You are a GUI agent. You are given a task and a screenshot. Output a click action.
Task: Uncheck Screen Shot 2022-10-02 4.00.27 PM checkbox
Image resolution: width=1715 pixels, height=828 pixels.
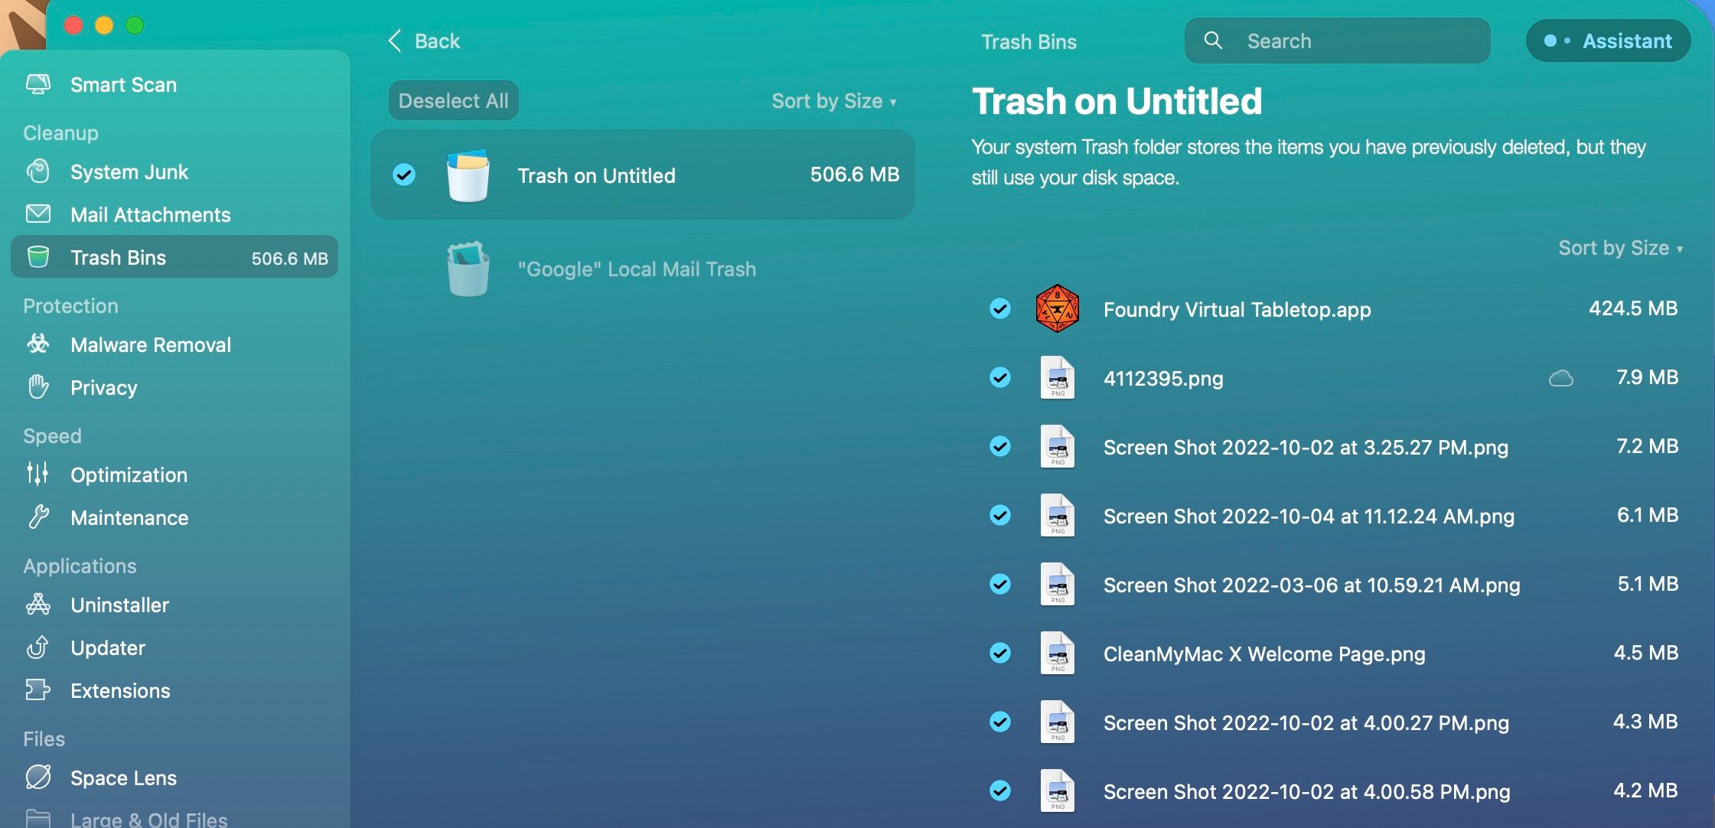1000,722
